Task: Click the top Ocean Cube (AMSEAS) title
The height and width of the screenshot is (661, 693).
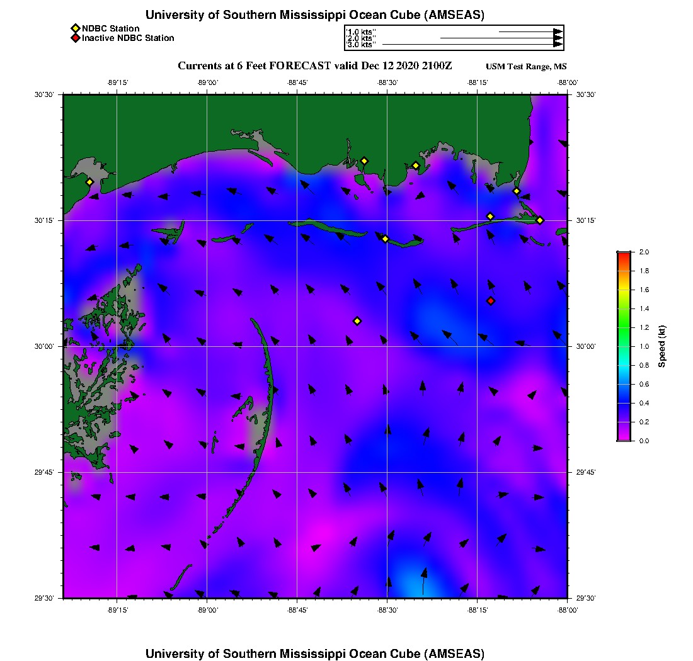Action: 314,15
